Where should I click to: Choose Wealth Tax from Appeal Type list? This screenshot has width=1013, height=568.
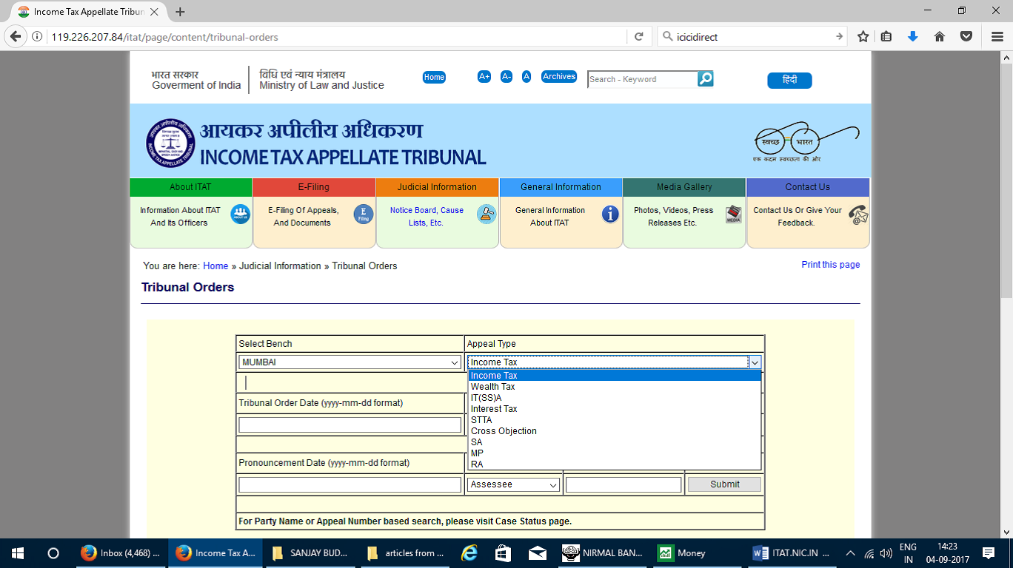click(x=493, y=387)
